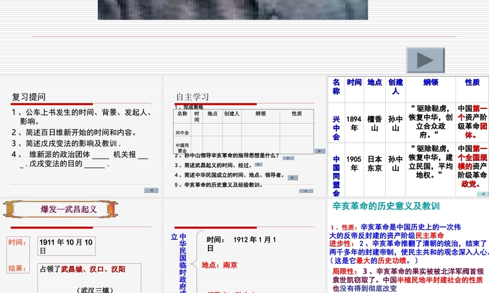Click the 1894年 cell
This screenshot has height=293, width=489.
354,123
